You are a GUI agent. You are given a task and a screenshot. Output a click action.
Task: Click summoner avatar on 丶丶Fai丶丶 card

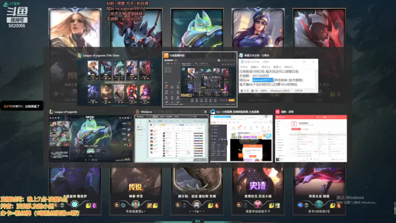pyautogui.click(x=197, y=204)
